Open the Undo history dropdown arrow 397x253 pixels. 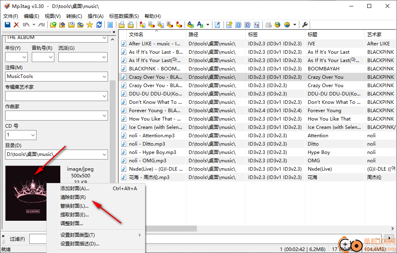pos(34,25)
